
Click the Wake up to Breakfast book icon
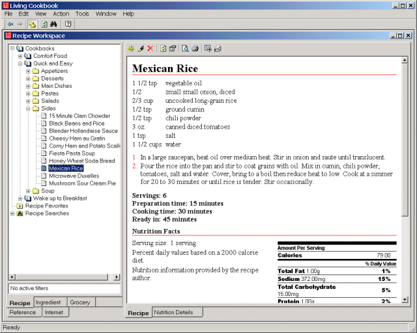click(x=27, y=198)
